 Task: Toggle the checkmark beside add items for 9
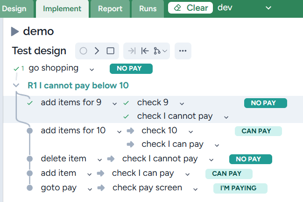(30, 103)
